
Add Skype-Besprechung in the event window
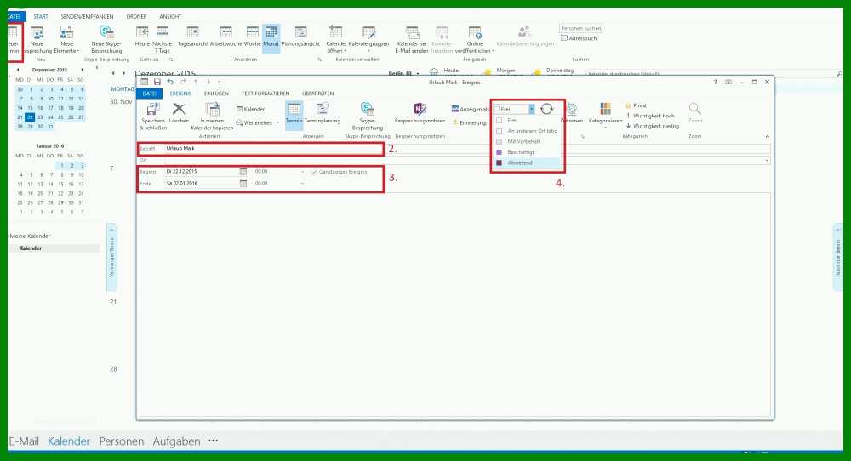tap(368, 116)
